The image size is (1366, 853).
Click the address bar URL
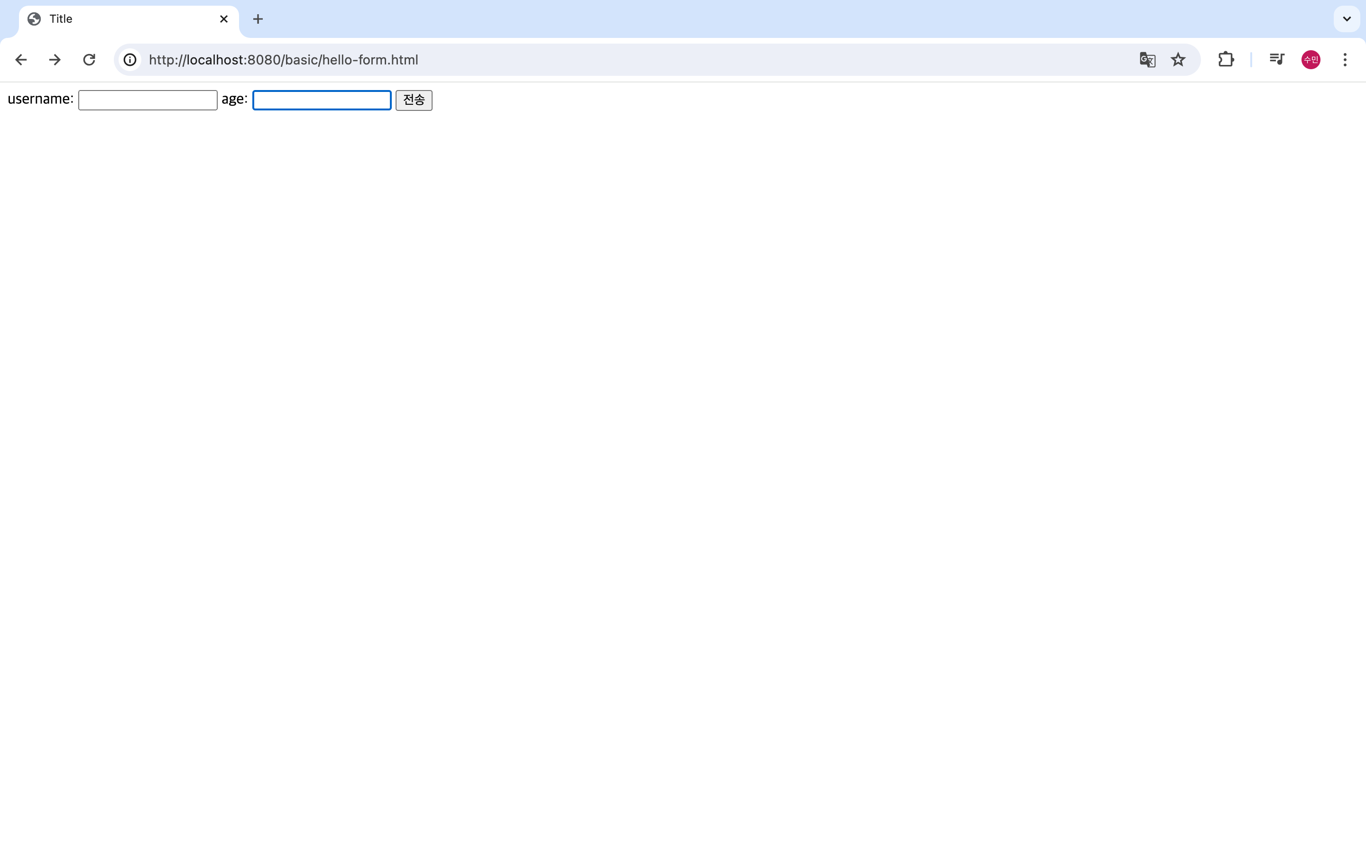click(283, 60)
